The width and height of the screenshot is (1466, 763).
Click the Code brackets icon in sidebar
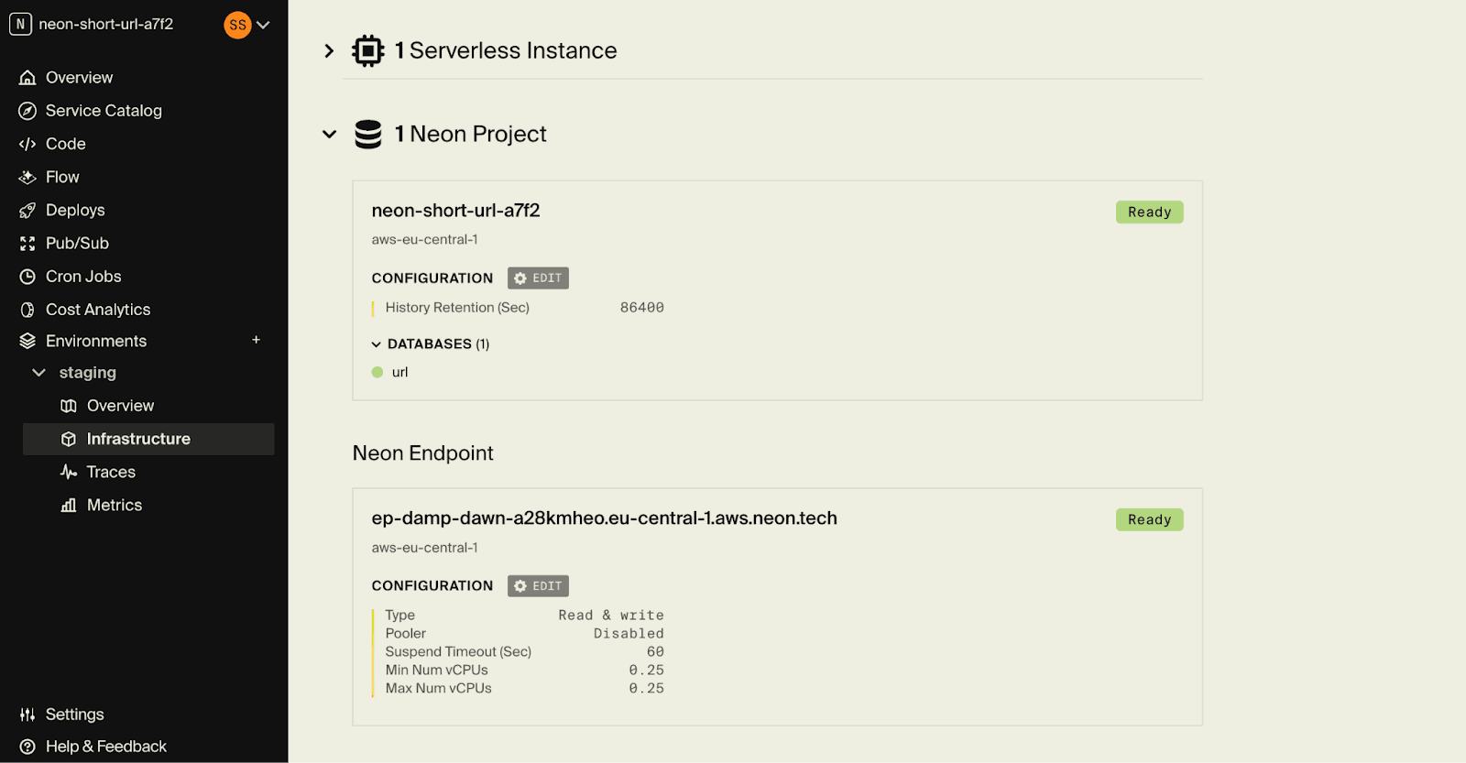tap(27, 144)
